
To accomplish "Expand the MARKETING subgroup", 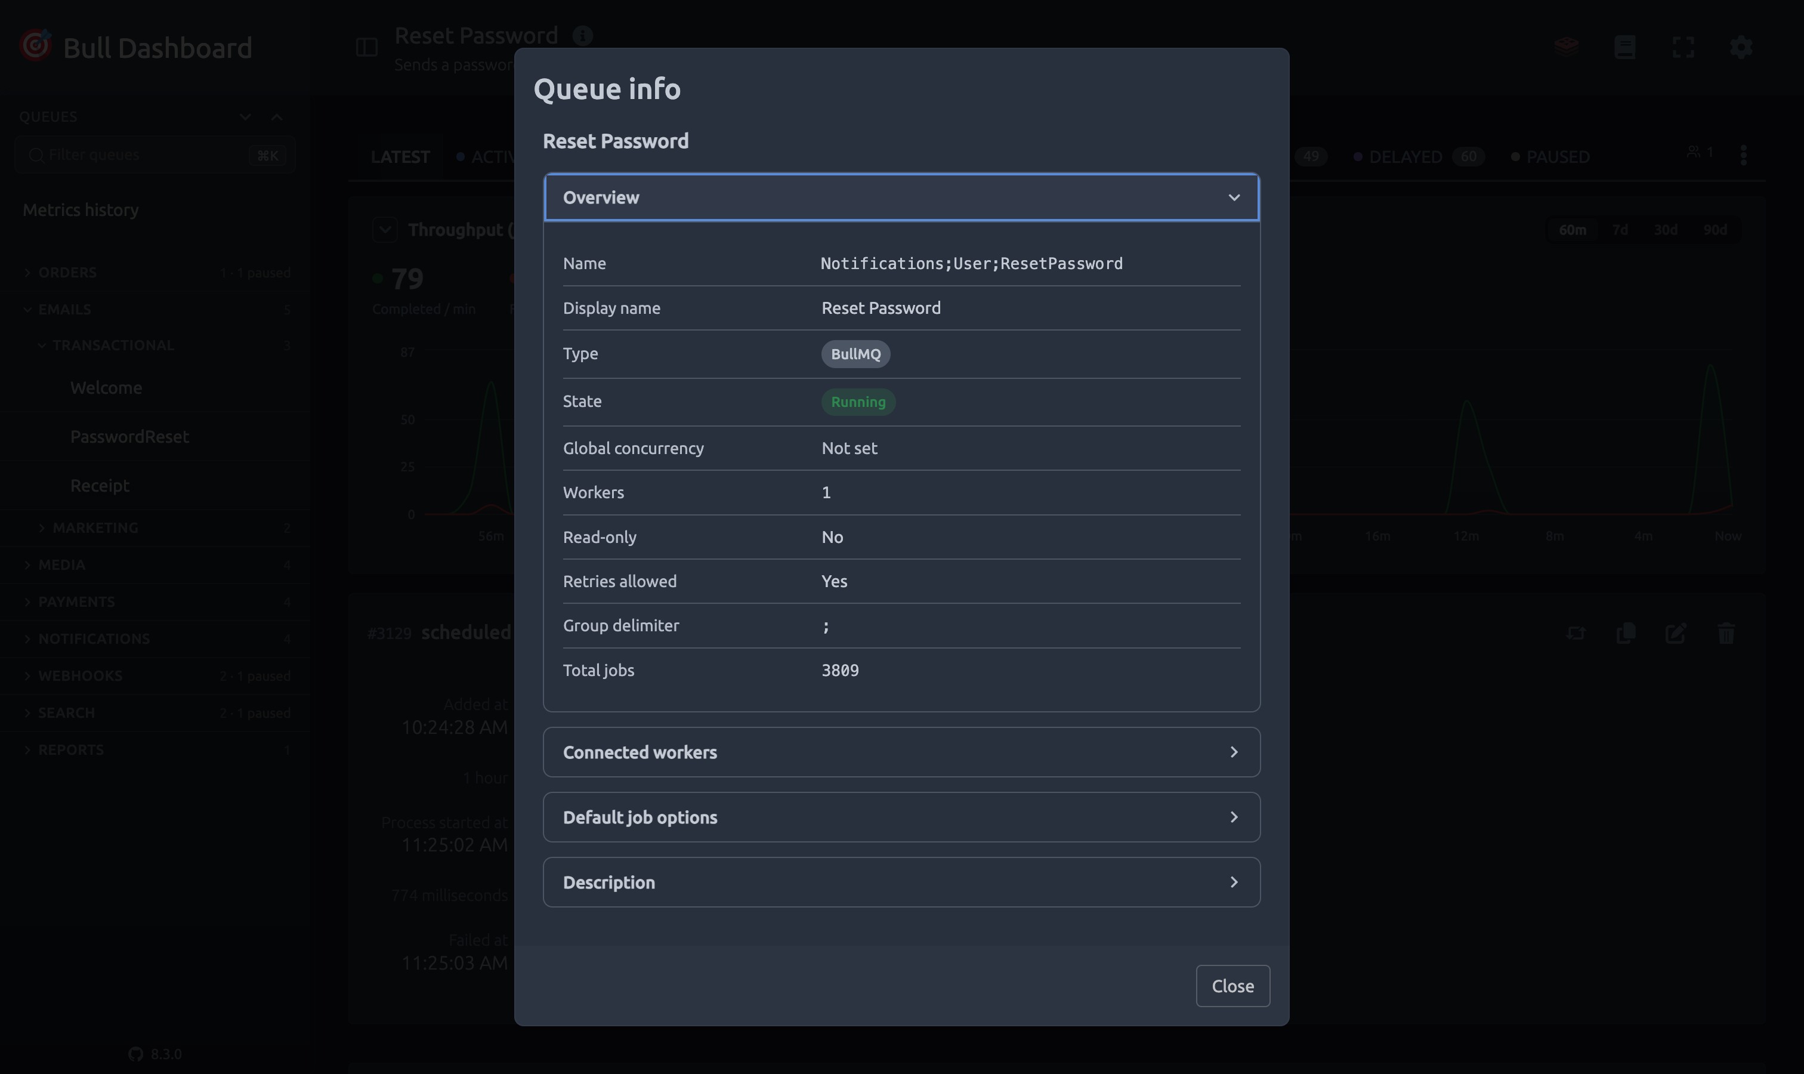I will click(155, 527).
